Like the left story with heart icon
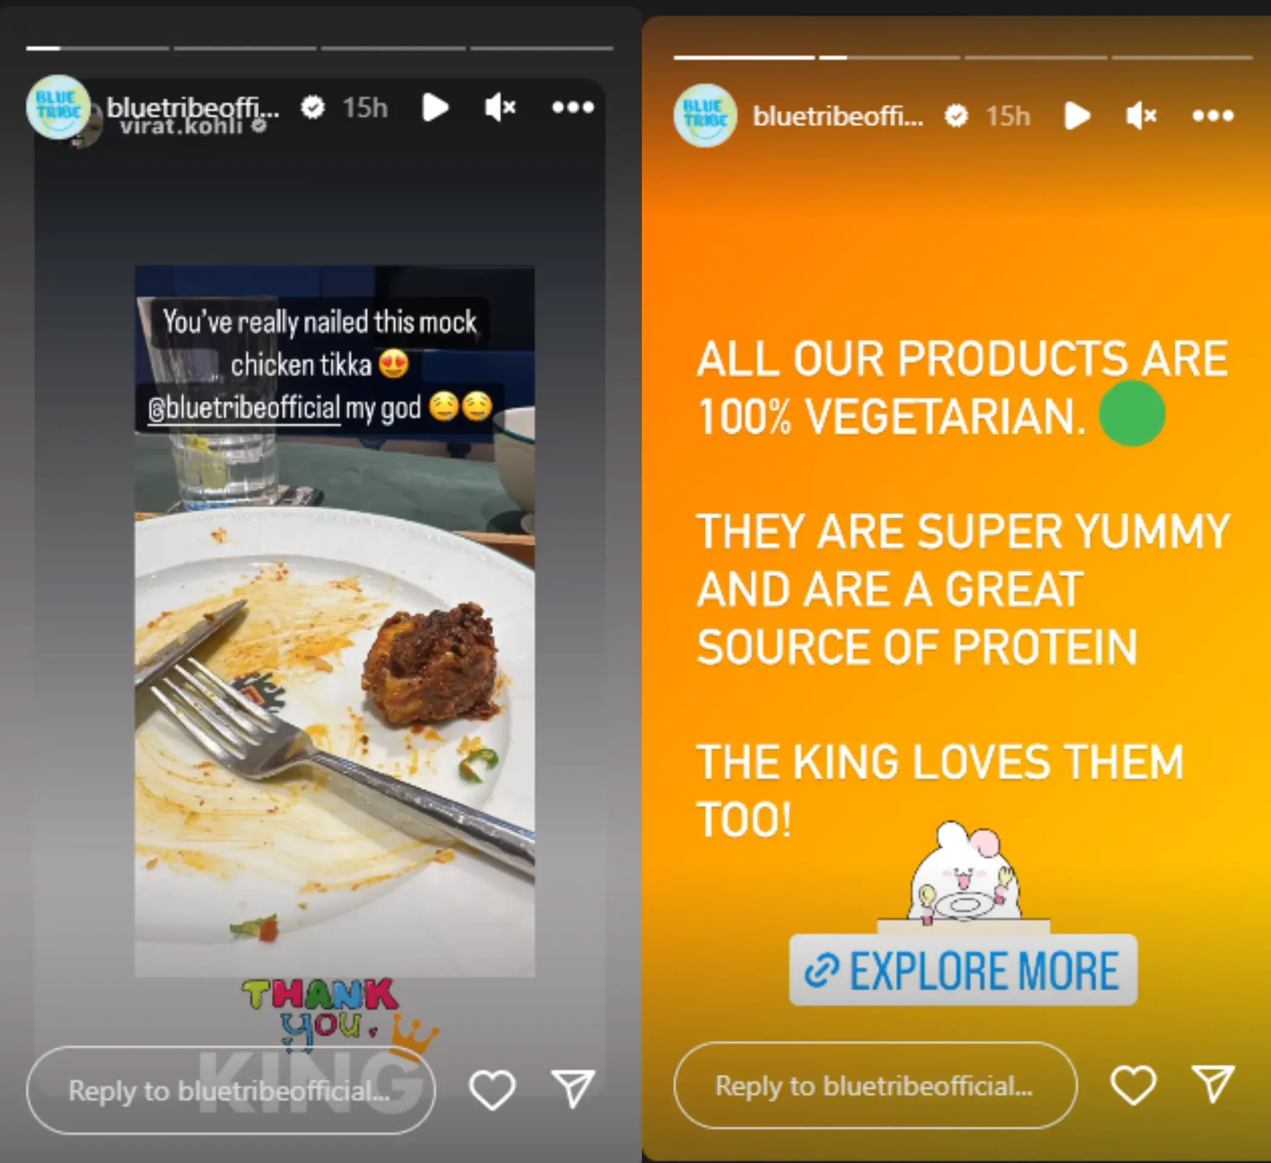 point(492,1089)
